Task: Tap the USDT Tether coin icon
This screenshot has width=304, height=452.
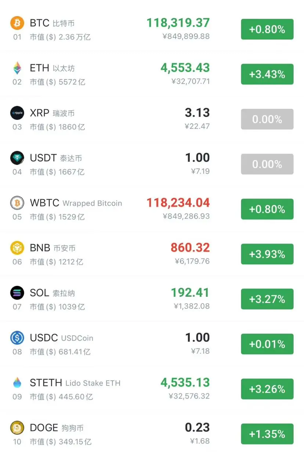Action: (17, 158)
